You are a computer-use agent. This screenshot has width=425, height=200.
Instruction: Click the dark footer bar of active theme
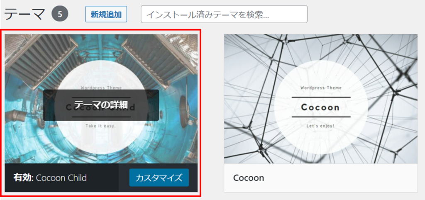(x=101, y=178)
